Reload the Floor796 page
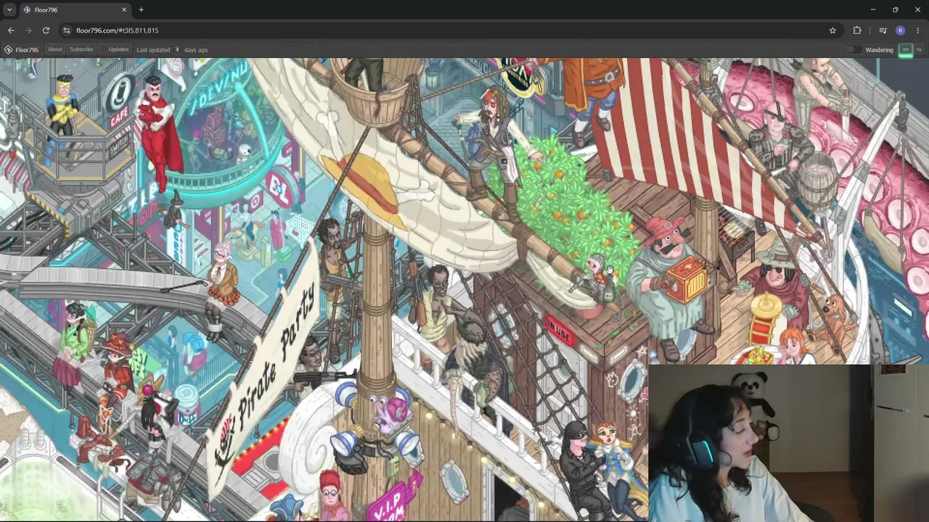Image resolution: width=929 pixels, height=522 pixels. pyautogui.click(x=46, y=30)
